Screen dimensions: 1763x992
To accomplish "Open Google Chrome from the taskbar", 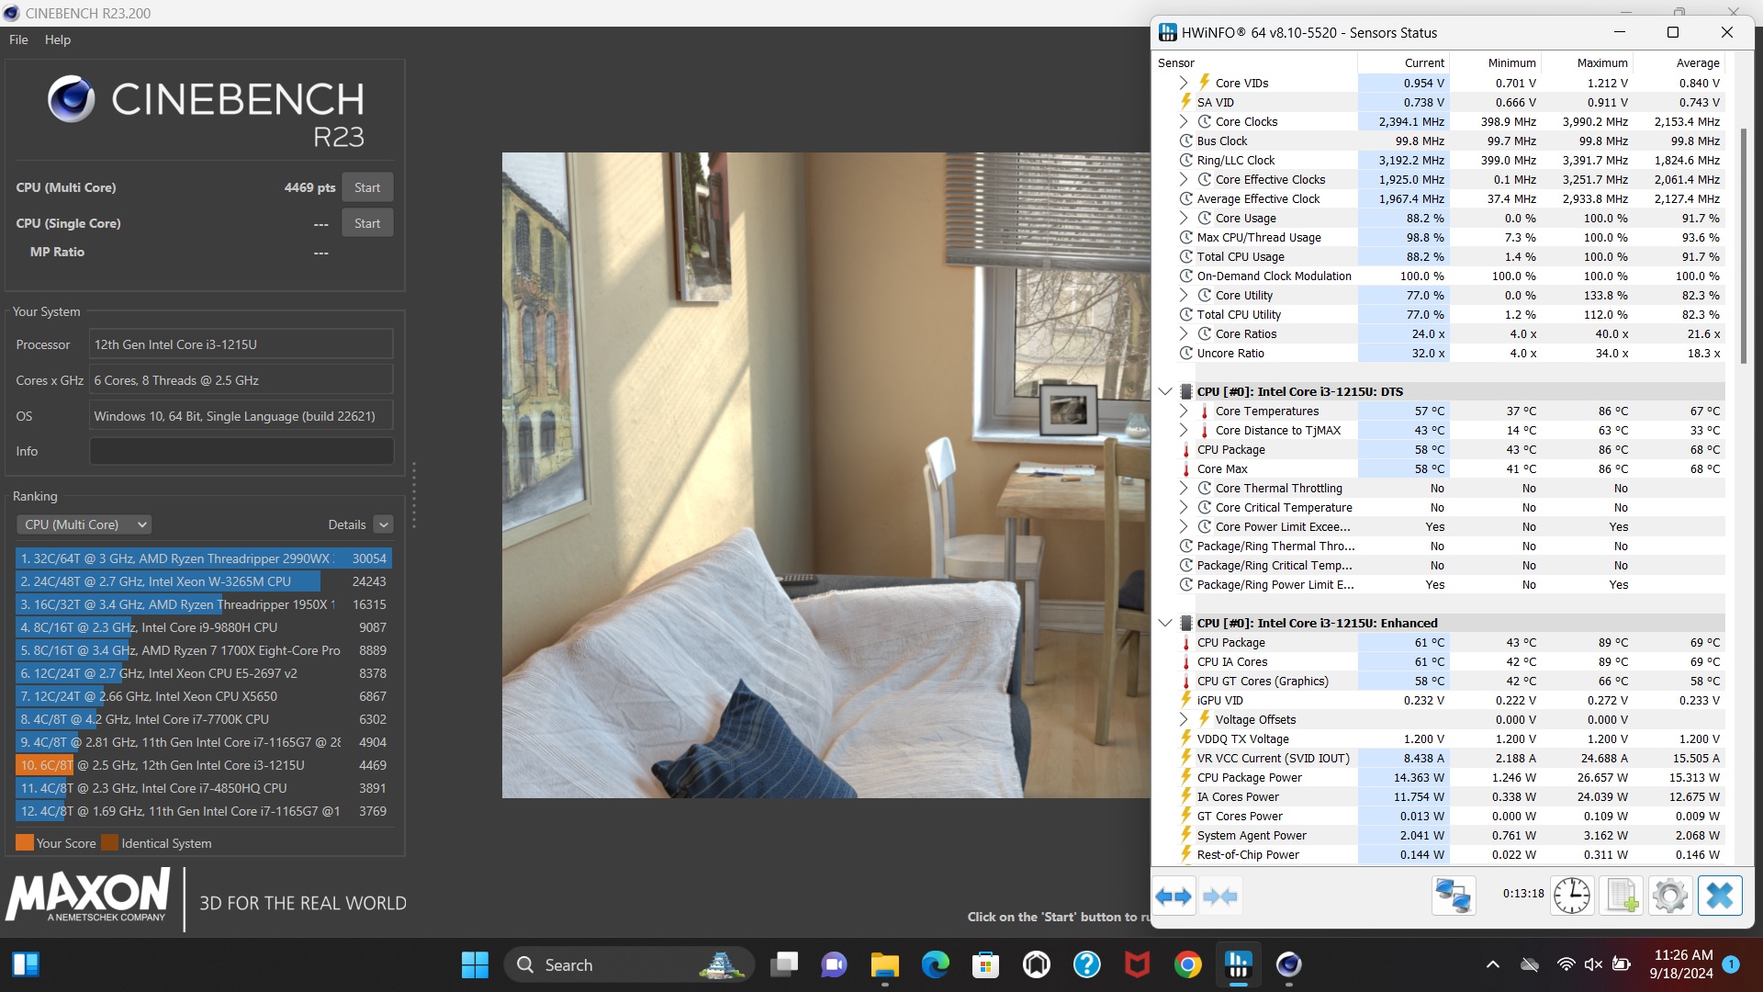I will 1187,964.
